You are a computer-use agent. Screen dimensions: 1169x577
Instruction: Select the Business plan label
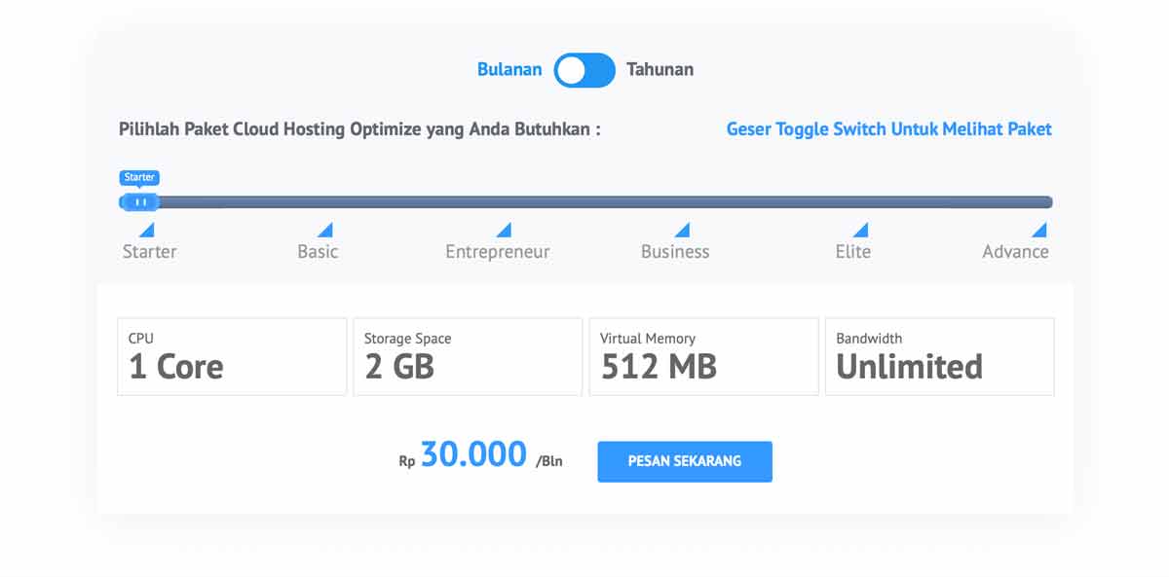click(x=674, y=250)
